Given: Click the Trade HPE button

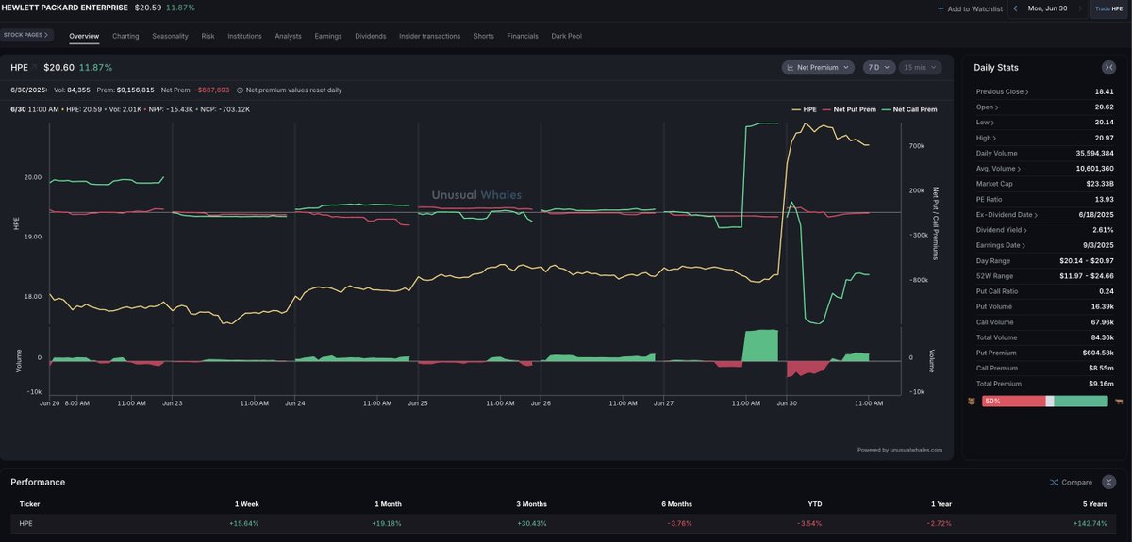Looking at the screenshot, I should pos(1108,8).
